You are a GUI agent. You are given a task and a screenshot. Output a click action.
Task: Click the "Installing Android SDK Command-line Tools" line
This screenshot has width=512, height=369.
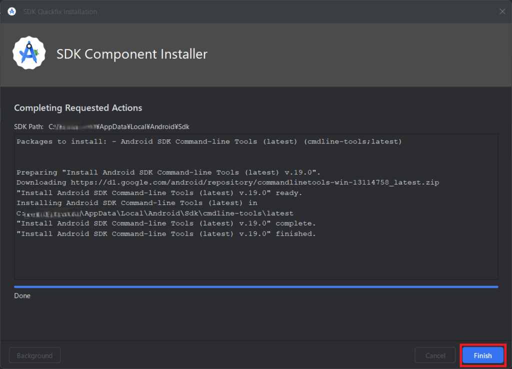tap(137, 203)
